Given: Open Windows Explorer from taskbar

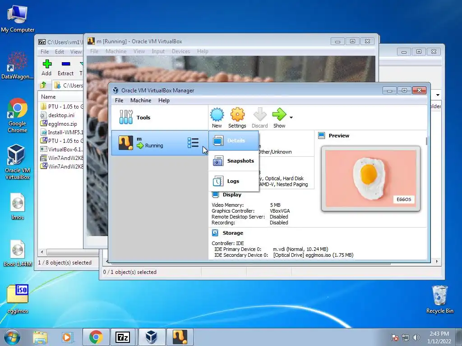Looking at the screenshot, I should [40, 337].
